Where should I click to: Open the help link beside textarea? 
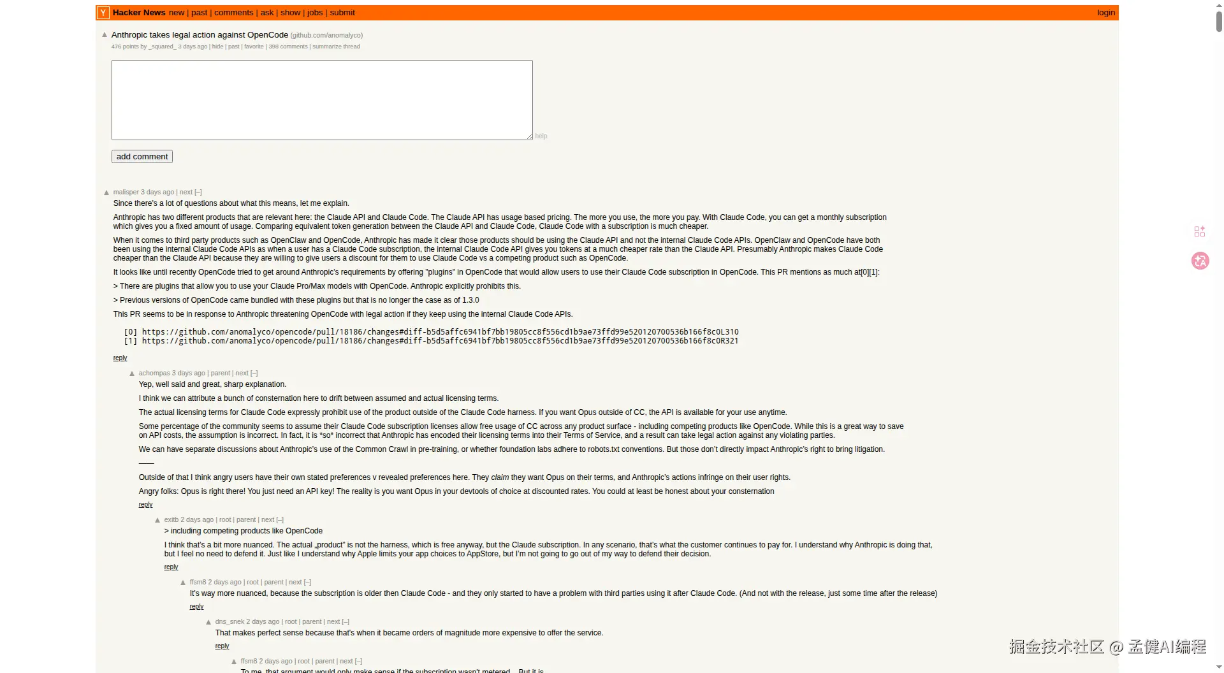click(x=541, y=136)
